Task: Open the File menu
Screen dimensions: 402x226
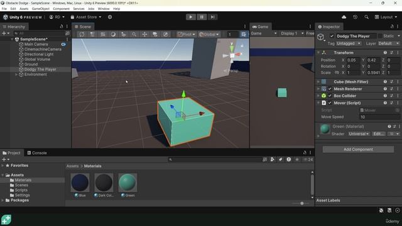Action: click(4, 9)
